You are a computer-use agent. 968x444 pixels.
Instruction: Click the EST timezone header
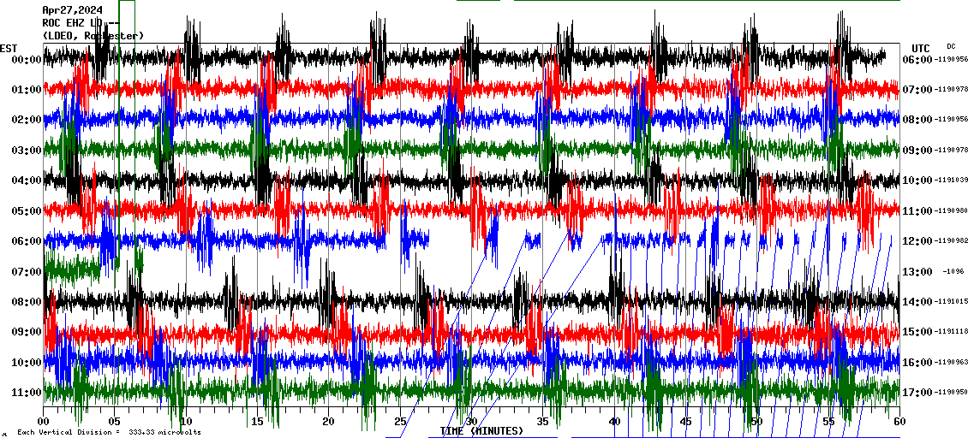[9, 48]
